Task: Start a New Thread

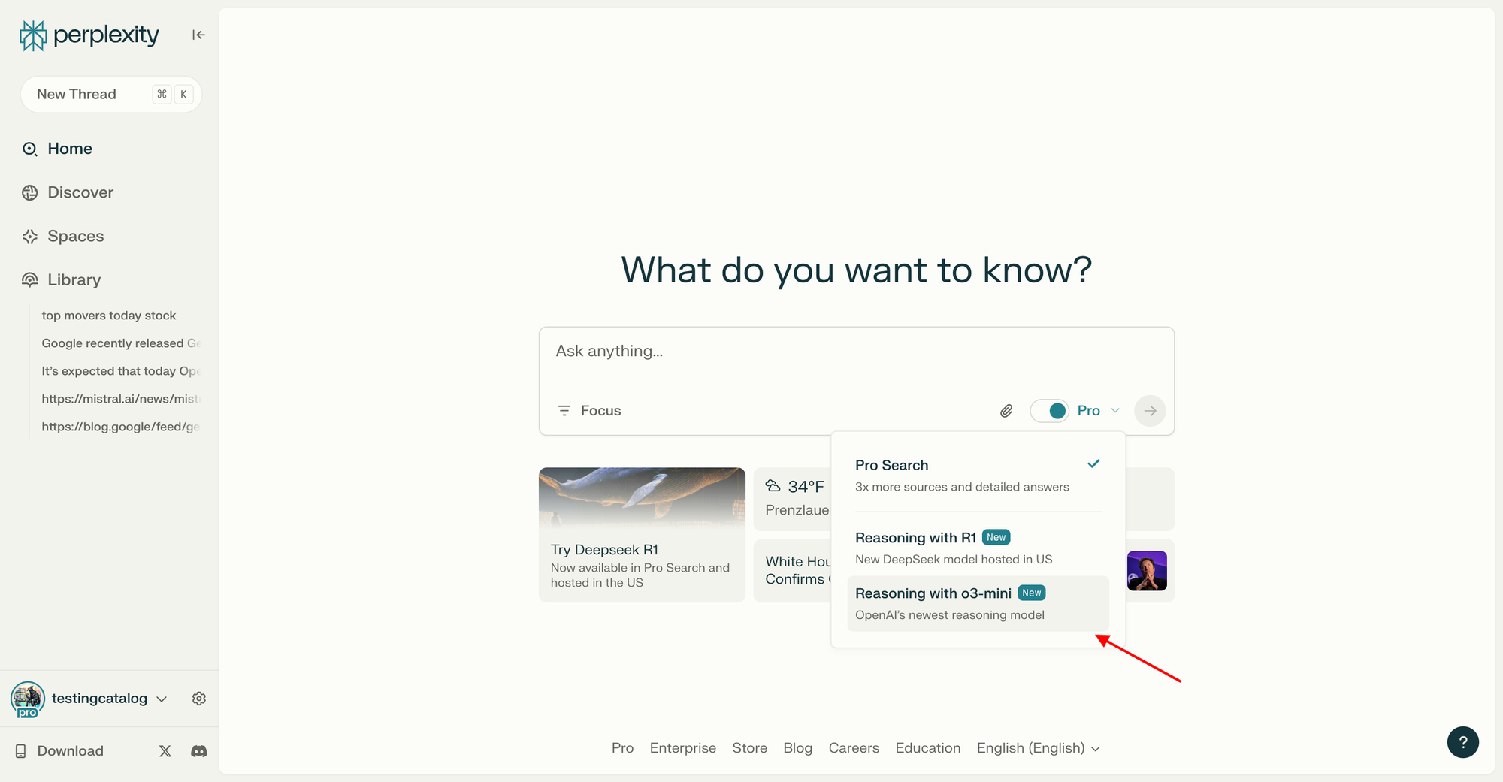Action: click(x=111, y=95)
